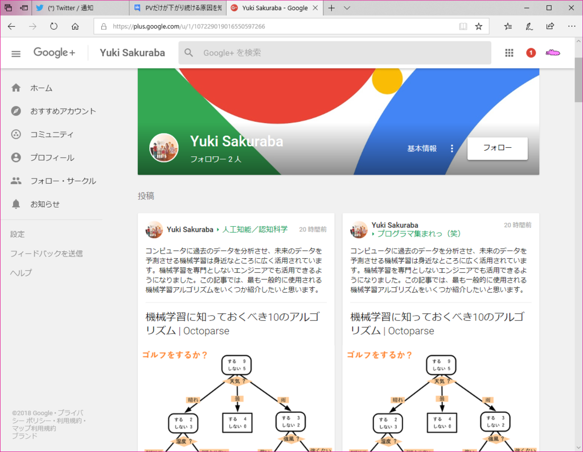Click the two-people follow circles icon
This screenshot has height=452, width=583.
tap(16, 181)
